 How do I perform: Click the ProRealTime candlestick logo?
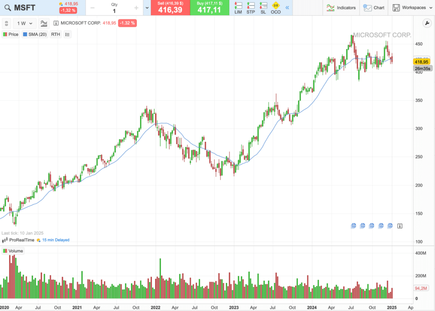(5, 240)
